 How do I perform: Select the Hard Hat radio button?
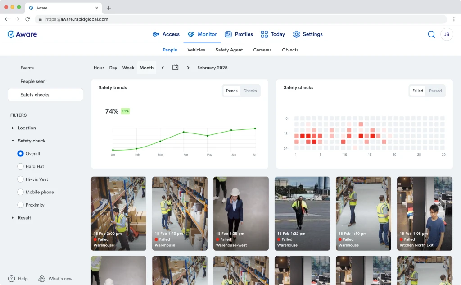point(20,166)
